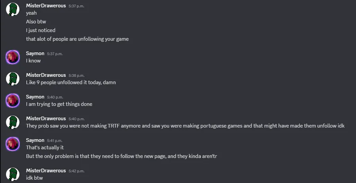
Task: Open Saymon's avatar next to "I know"
Action: tap(13, 57)
